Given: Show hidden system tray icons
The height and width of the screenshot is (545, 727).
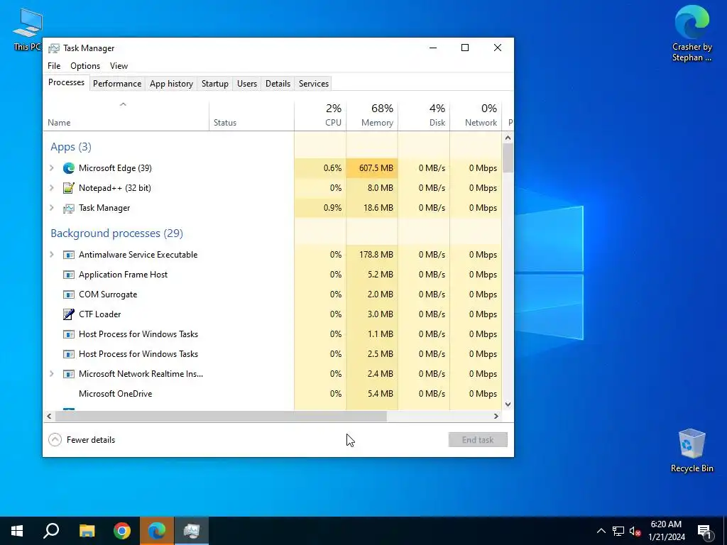Looking at the screenshot, I should [x=601, y=531].
